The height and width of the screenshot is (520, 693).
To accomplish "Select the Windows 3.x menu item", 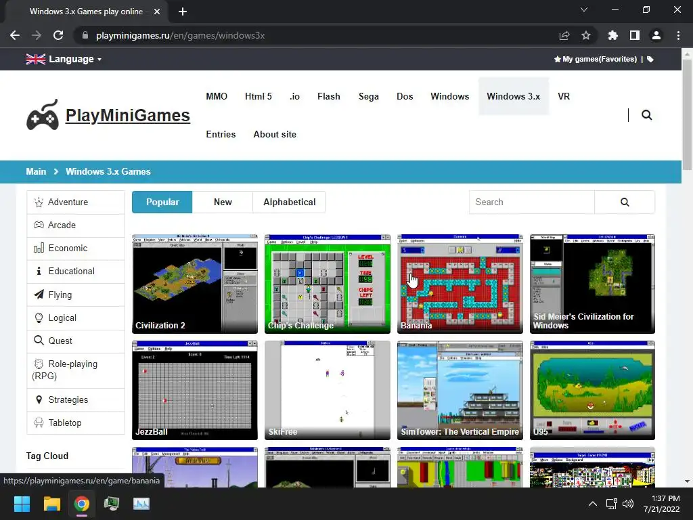I will (514, 96).
